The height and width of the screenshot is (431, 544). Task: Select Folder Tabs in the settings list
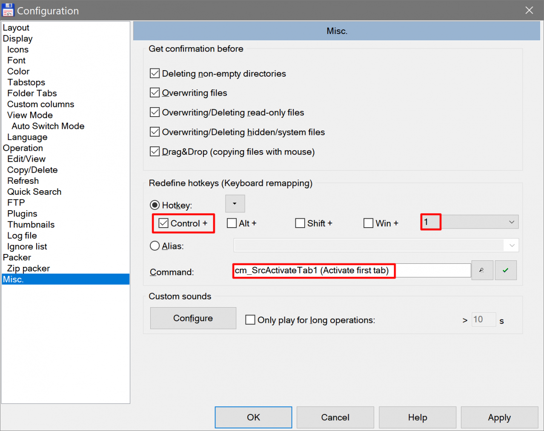click(32, 93)
